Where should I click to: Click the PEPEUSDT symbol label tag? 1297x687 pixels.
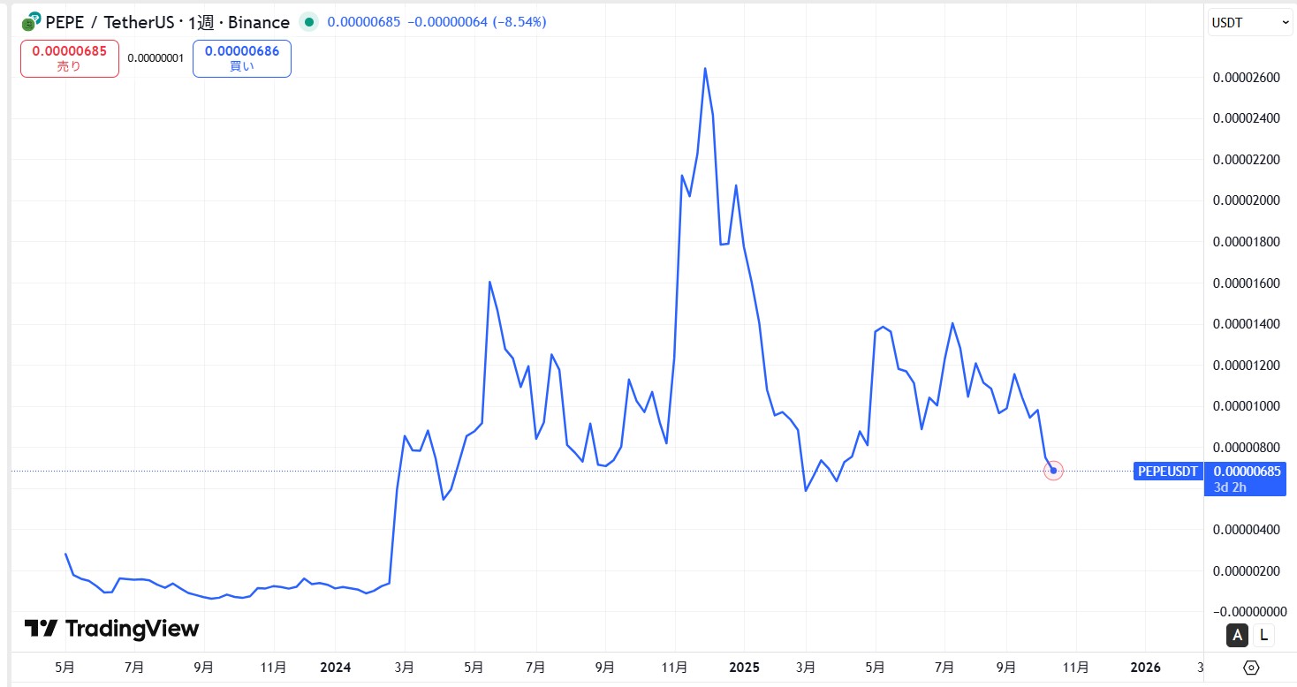point(1167,472)
